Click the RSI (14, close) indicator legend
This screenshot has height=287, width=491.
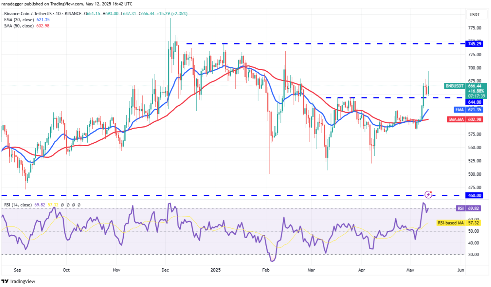(x=17, y=205)
